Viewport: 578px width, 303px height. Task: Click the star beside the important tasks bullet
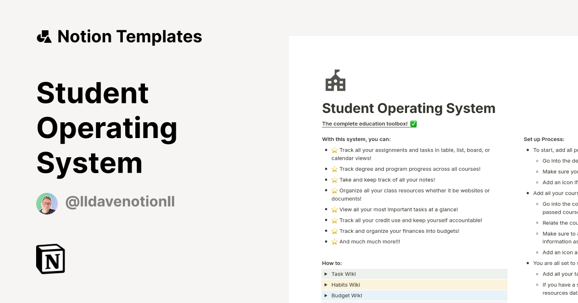[x=334, y=209]
